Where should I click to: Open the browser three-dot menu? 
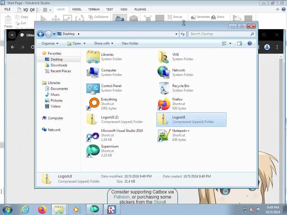coord(277,47)
